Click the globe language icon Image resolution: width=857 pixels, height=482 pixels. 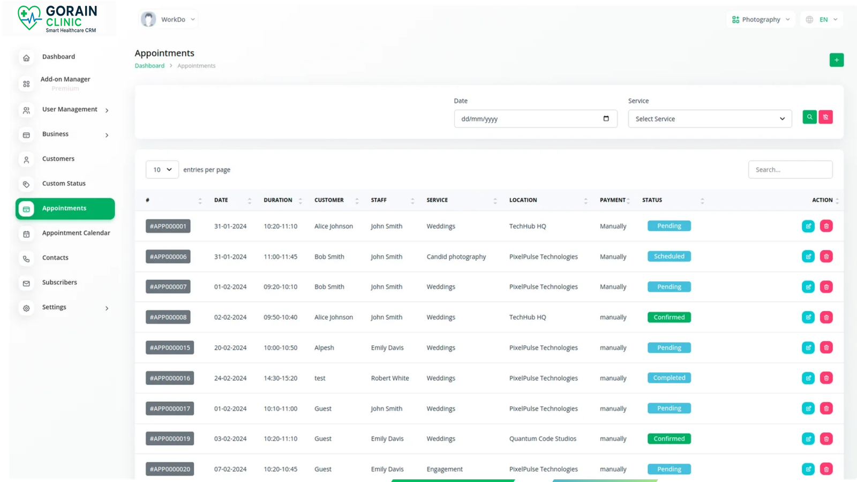(809, 20)
